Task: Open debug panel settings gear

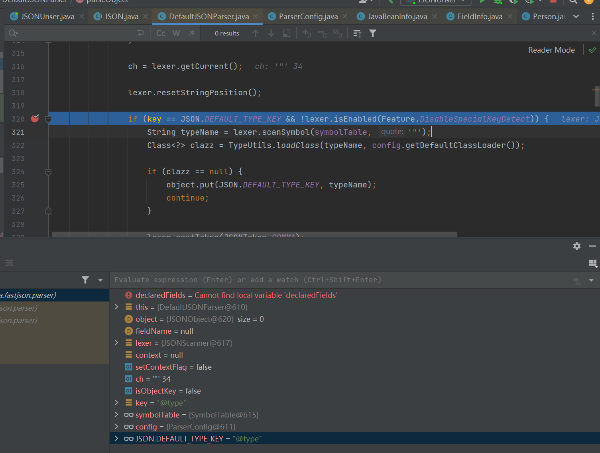Action: click(x=576, y=246)
